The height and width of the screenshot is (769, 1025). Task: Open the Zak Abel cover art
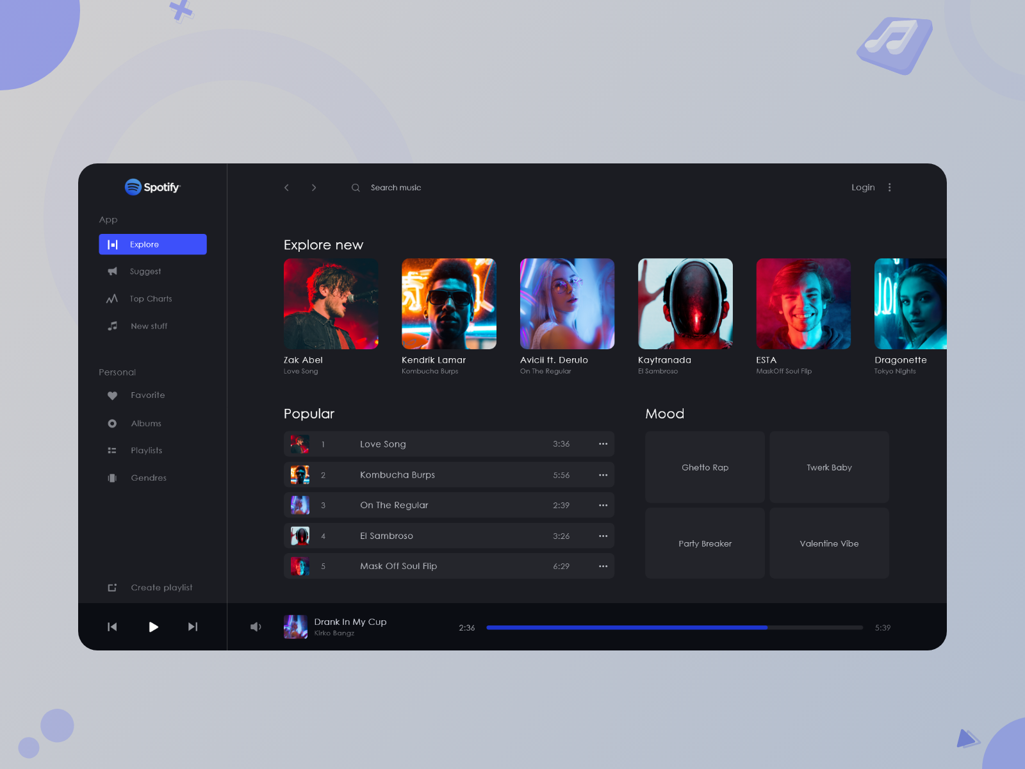click(x=331, y=304)
